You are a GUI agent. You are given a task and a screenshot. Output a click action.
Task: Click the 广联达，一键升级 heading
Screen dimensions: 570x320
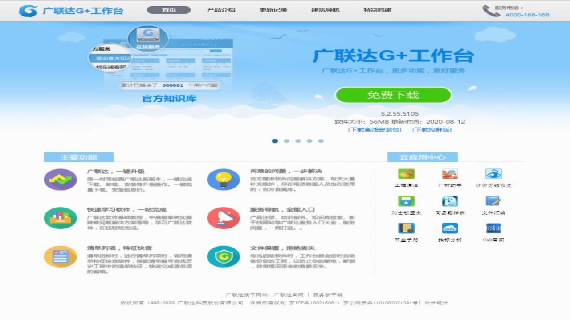point(116,172)
